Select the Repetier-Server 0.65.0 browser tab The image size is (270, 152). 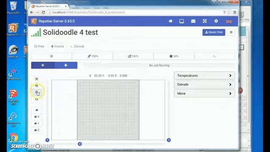click(49, 6)
